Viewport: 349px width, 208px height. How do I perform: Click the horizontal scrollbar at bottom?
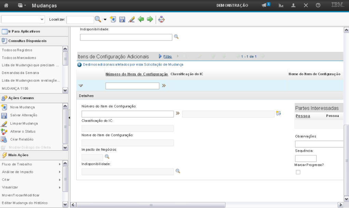click(150, 205)
